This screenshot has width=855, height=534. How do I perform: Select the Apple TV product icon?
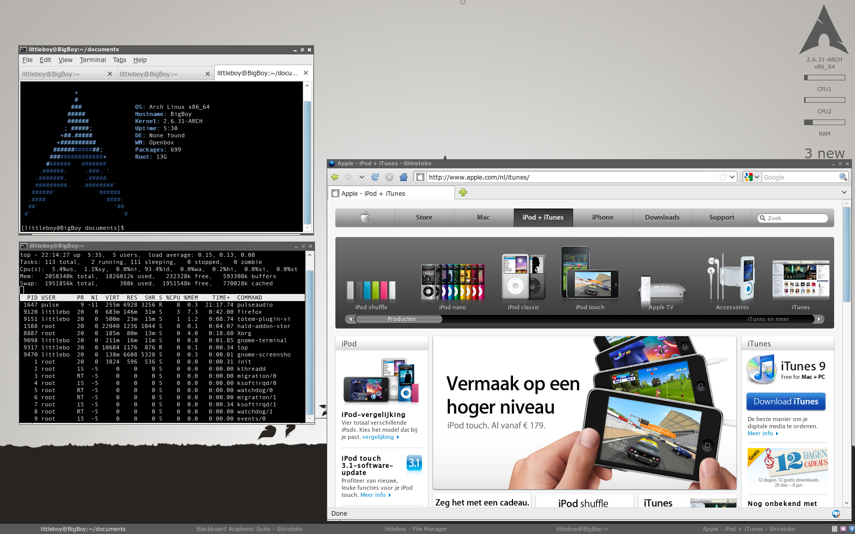point(661,292)
